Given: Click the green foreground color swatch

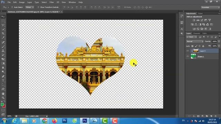Looking at the screenshot, I should click(x=2, y=104).
